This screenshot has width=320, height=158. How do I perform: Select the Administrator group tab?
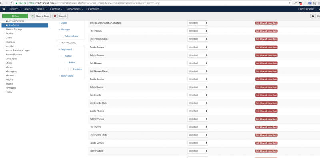pyautogui.click(x=71, y=36)
